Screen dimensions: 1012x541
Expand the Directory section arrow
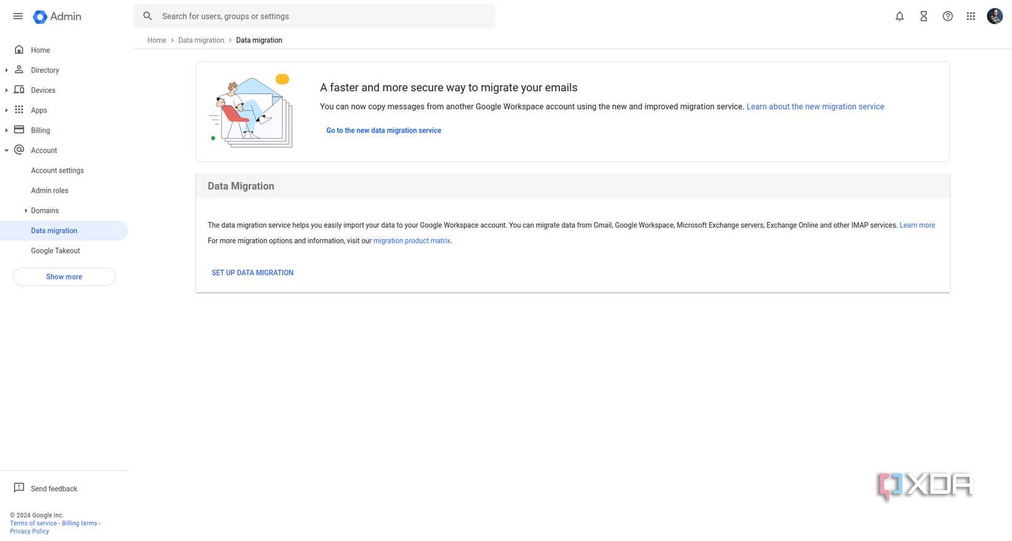(7, 71)
